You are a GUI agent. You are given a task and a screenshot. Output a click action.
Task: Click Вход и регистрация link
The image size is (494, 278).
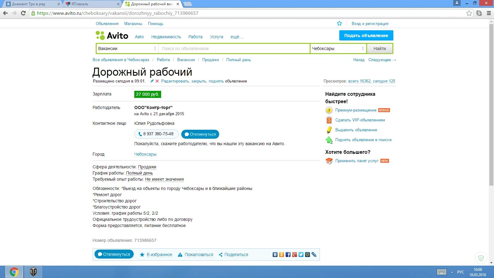click(370, 23)
